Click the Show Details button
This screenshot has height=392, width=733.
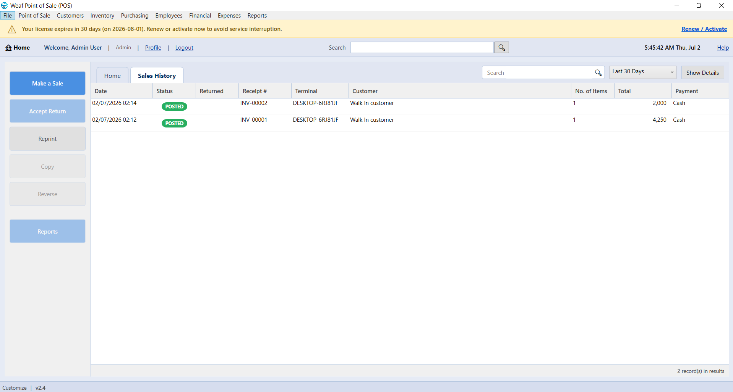point(702,73)
